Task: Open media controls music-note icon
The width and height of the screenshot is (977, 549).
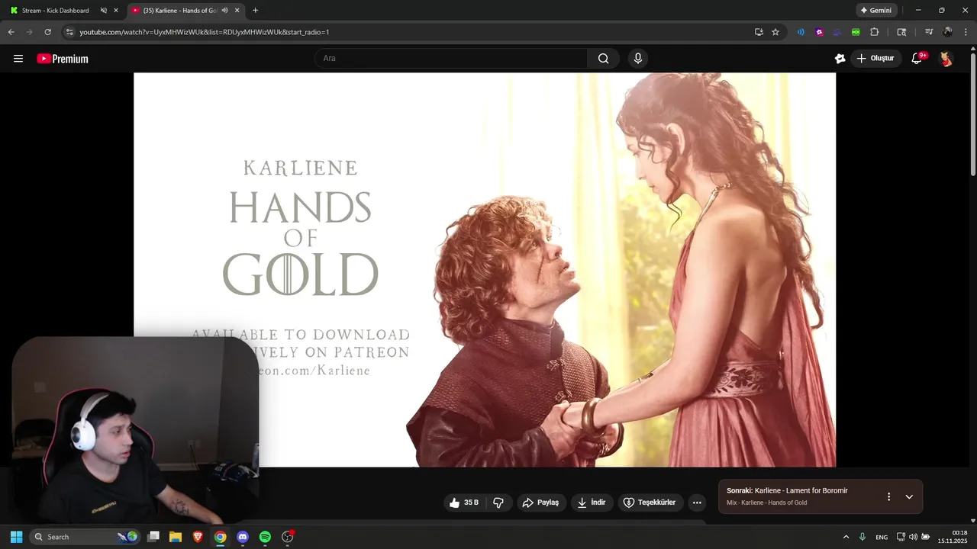Action: pos(929,32)
